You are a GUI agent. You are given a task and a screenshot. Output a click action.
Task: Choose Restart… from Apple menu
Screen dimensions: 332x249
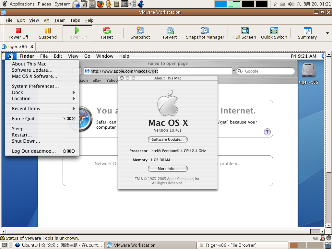[x=42, y=135]
